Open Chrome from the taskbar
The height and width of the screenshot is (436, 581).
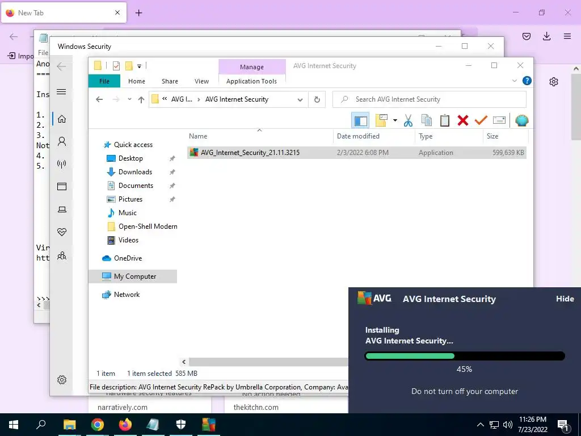pyautogui.click(x=97, y=425)
